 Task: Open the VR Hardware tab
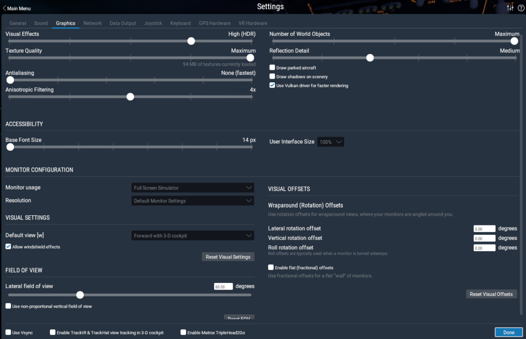click(x=252, y=23)
